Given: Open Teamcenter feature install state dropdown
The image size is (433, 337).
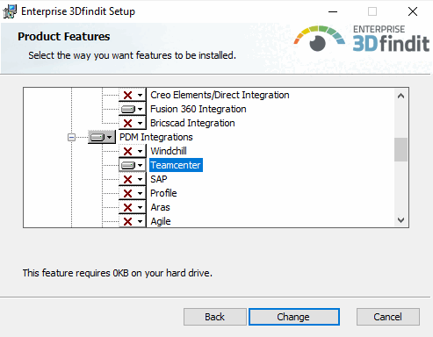Looking at the screenshot, I should pyautogui.click(x=133, y=165).
